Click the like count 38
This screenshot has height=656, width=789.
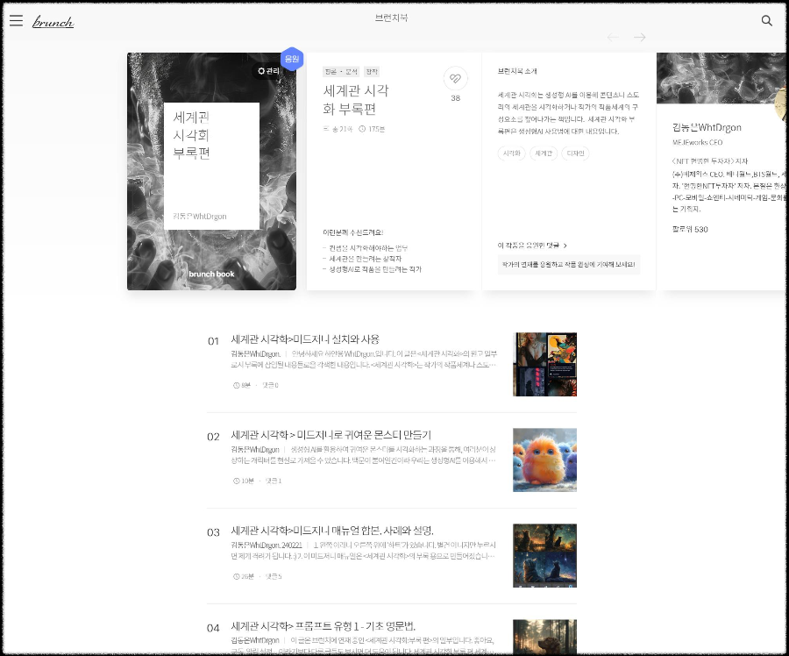click(x=455, y=98)
